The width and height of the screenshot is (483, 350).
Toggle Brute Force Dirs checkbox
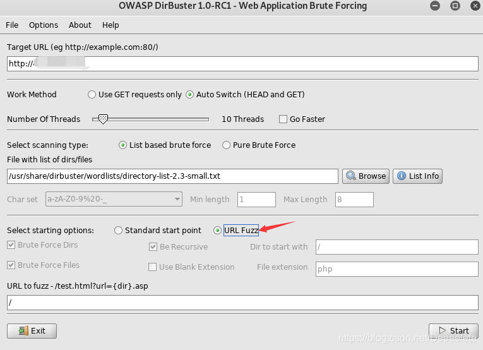11,245
